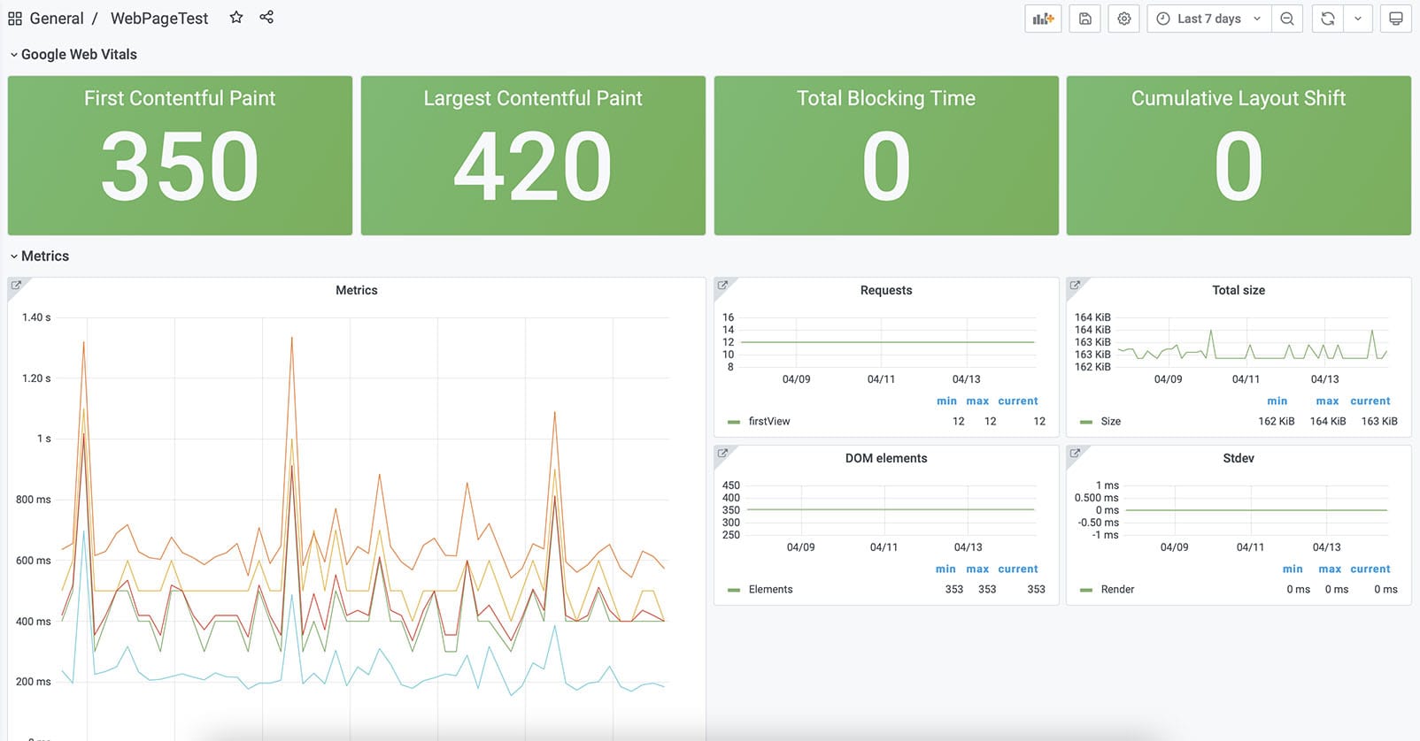The width and height of the screenshot is (1420, 741).
Task: Open Total Blocking Time panel title
Action: pyautogui.click(x=886, y=98)
